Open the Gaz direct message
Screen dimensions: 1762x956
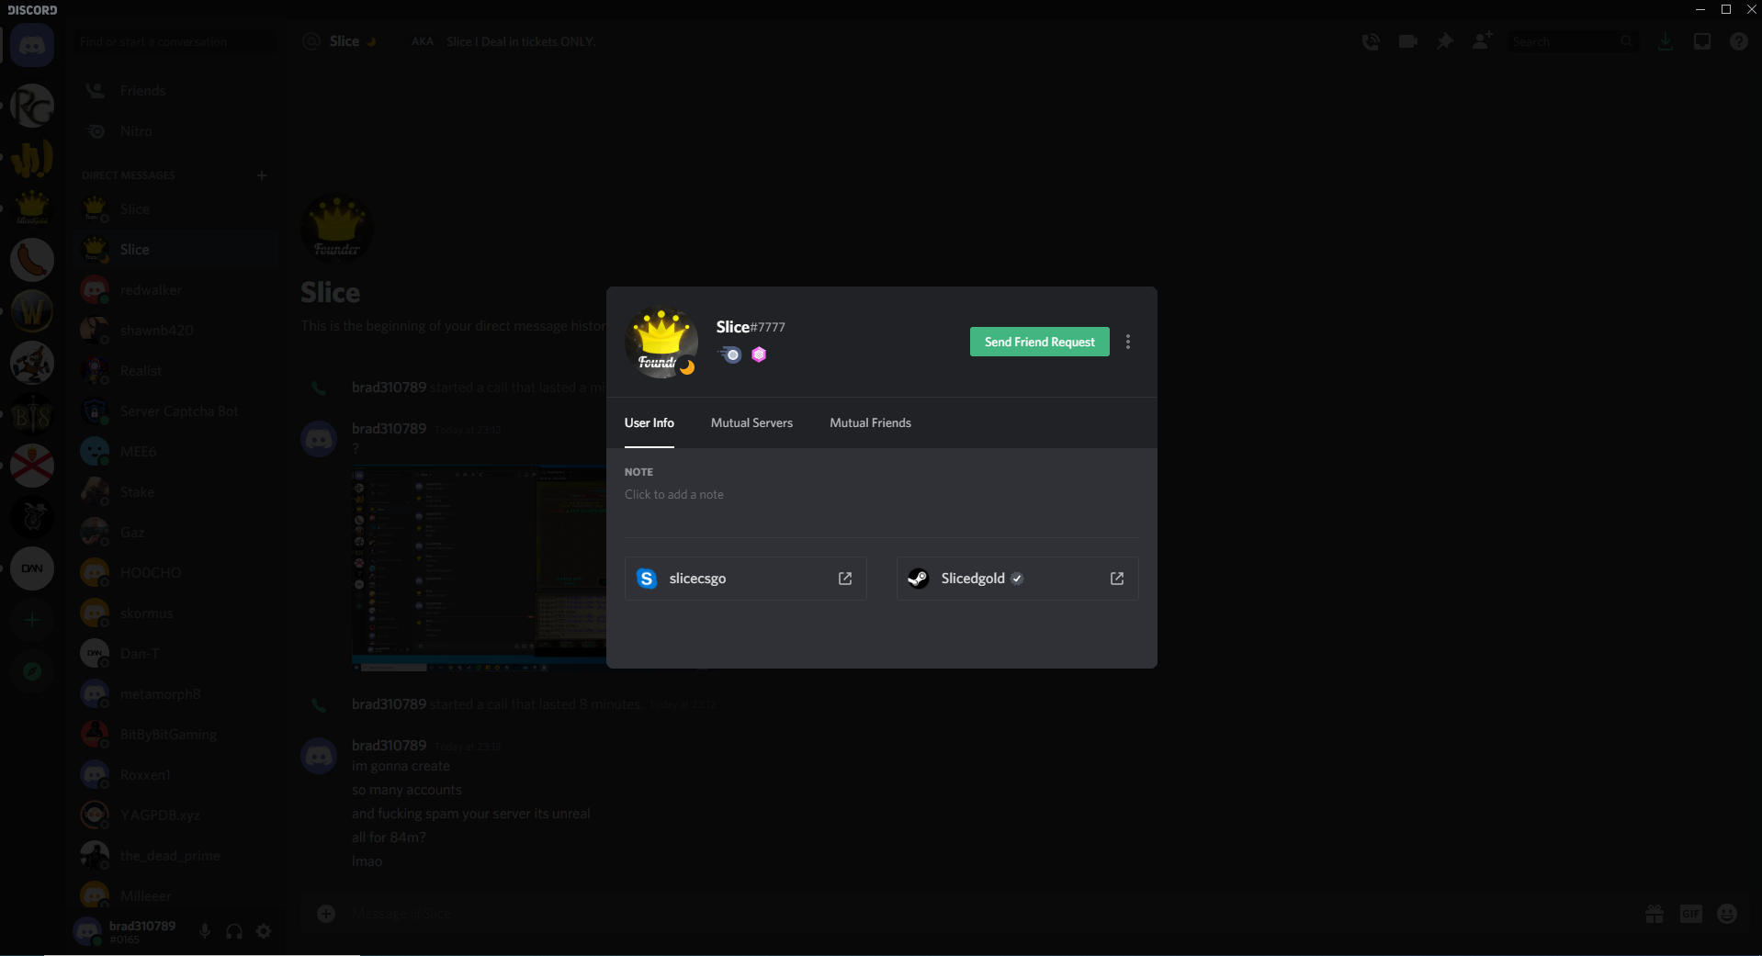pyautogui.click(x=175, y=533)
